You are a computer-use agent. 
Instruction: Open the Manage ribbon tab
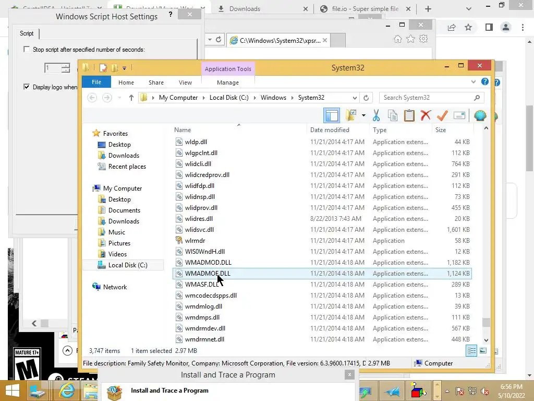[228, 82]
